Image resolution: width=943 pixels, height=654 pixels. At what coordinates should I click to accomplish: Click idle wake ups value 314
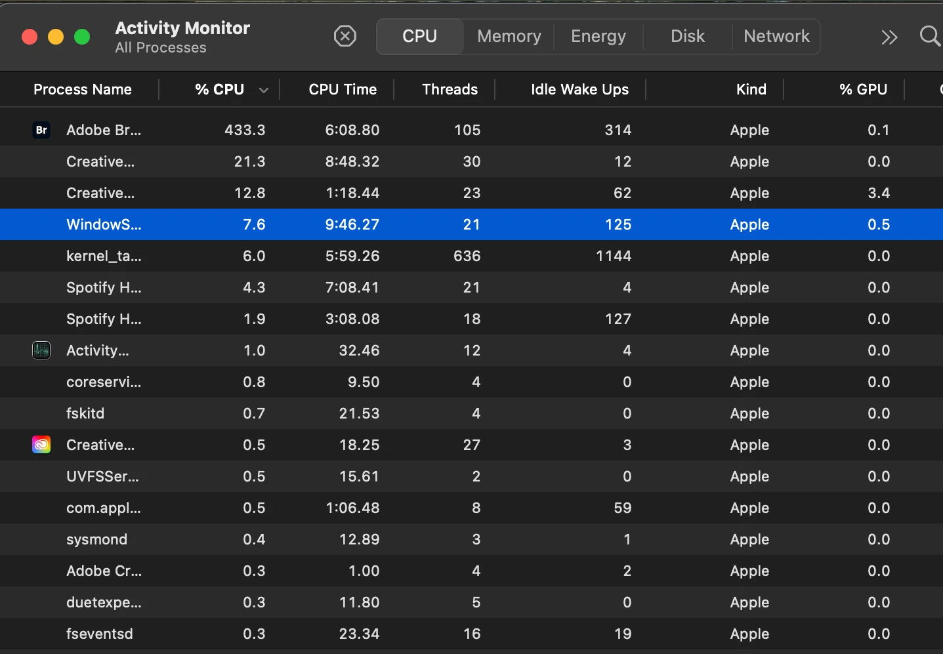[x=618, y=130]
